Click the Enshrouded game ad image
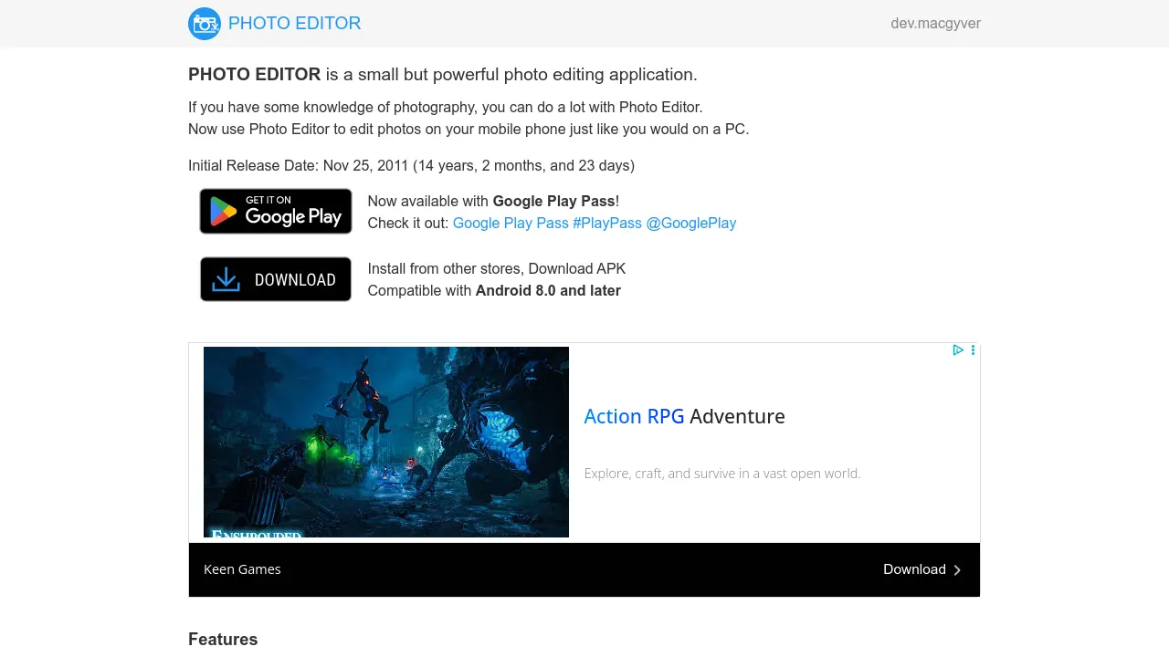This screenshot has width=1169, height=657. [386, 442]
